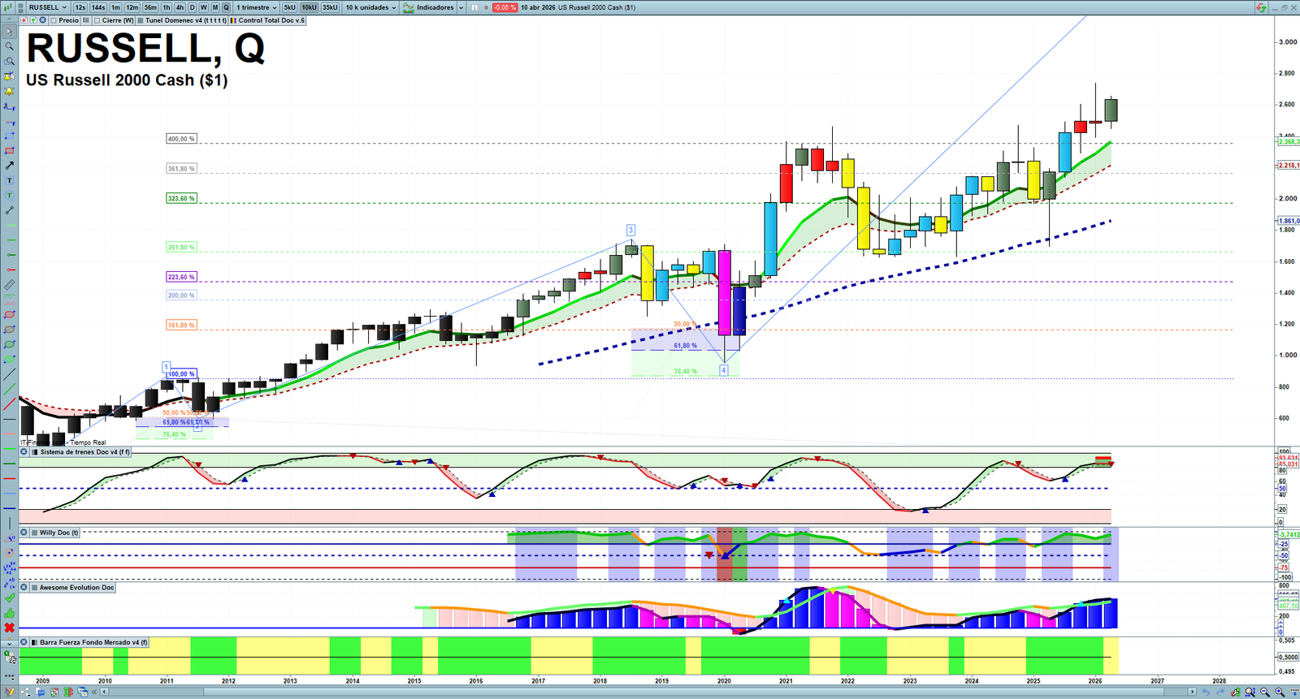Select the D daily timeframe button
The image size is (1300, 699).
click(x=193, y=7)
